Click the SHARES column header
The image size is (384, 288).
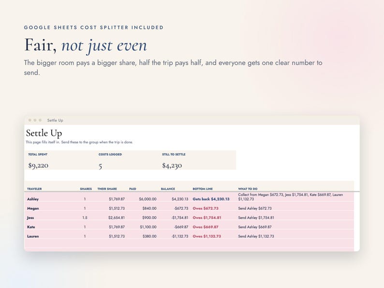tap(86, 189)
